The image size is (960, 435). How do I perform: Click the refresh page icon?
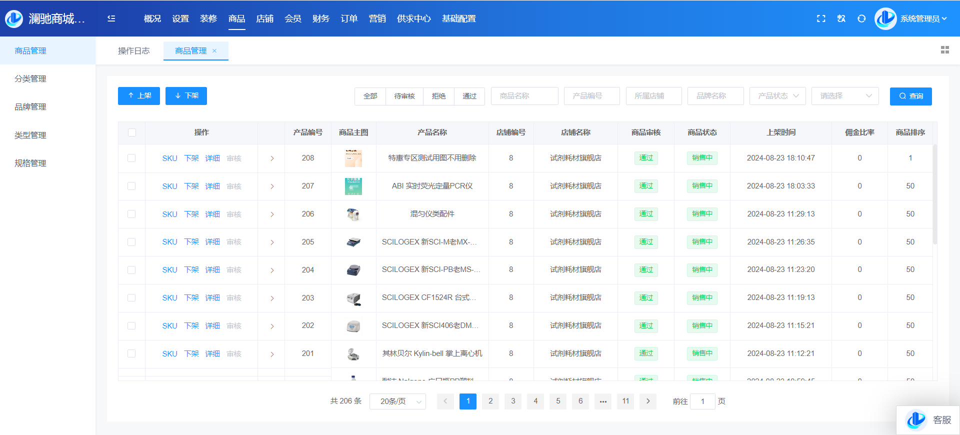click(x=861, y=18)
